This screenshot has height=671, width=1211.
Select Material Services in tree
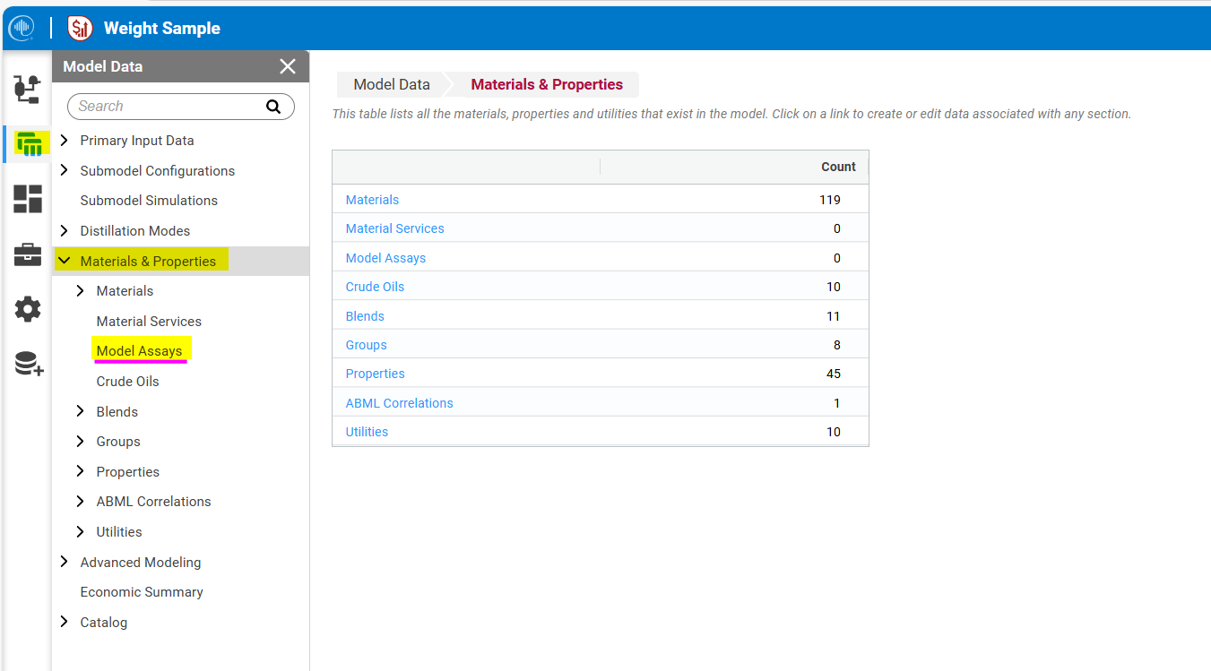149,322
